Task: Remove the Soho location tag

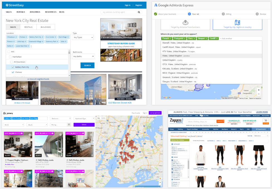Action: click(66, 42)
